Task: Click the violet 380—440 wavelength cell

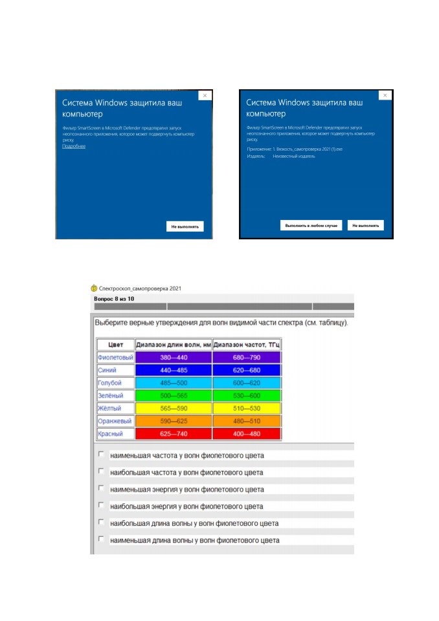Action: tap(174, 357)
